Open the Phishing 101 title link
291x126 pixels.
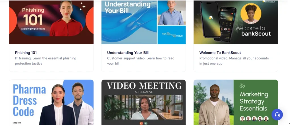point(26,53)
